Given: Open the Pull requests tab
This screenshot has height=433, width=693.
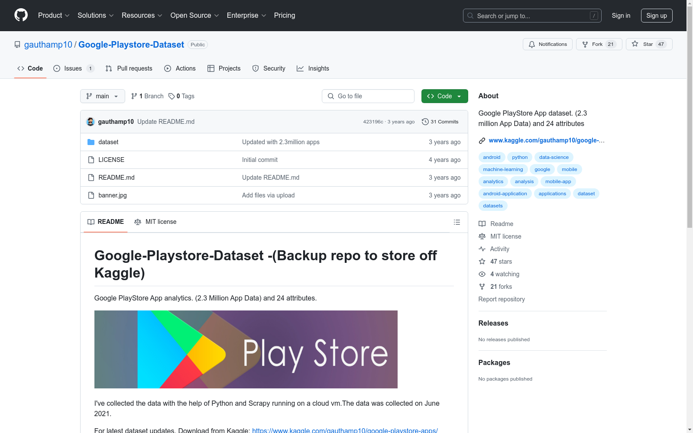Looking at the screenshot, I should point(129,68).
